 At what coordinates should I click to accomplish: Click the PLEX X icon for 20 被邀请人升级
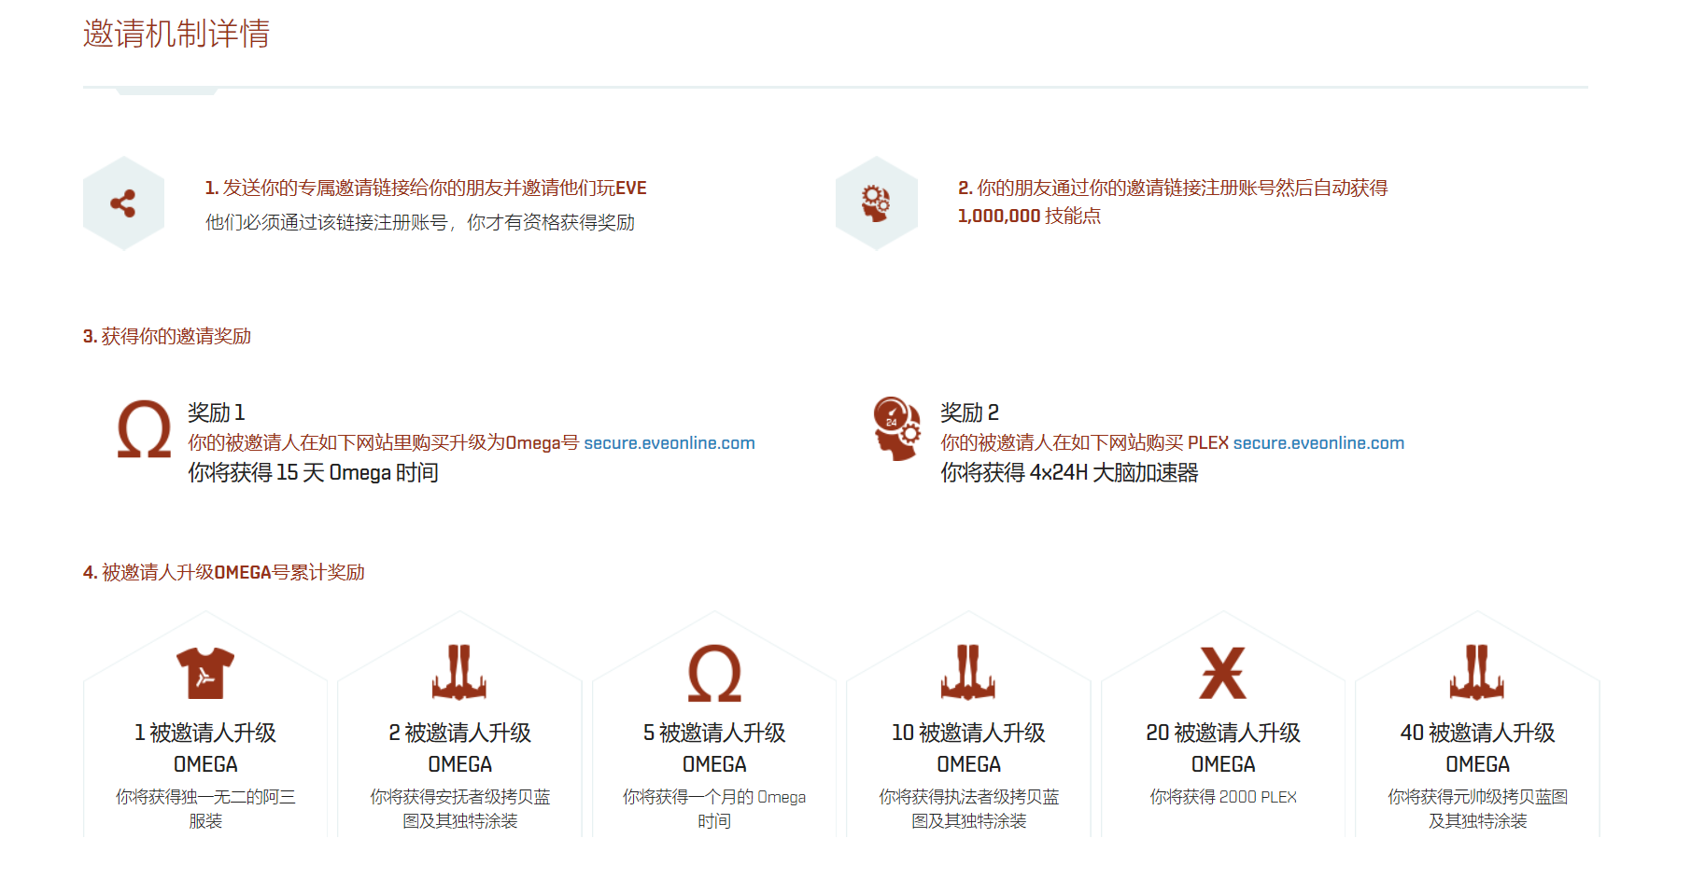point(1223,673)
